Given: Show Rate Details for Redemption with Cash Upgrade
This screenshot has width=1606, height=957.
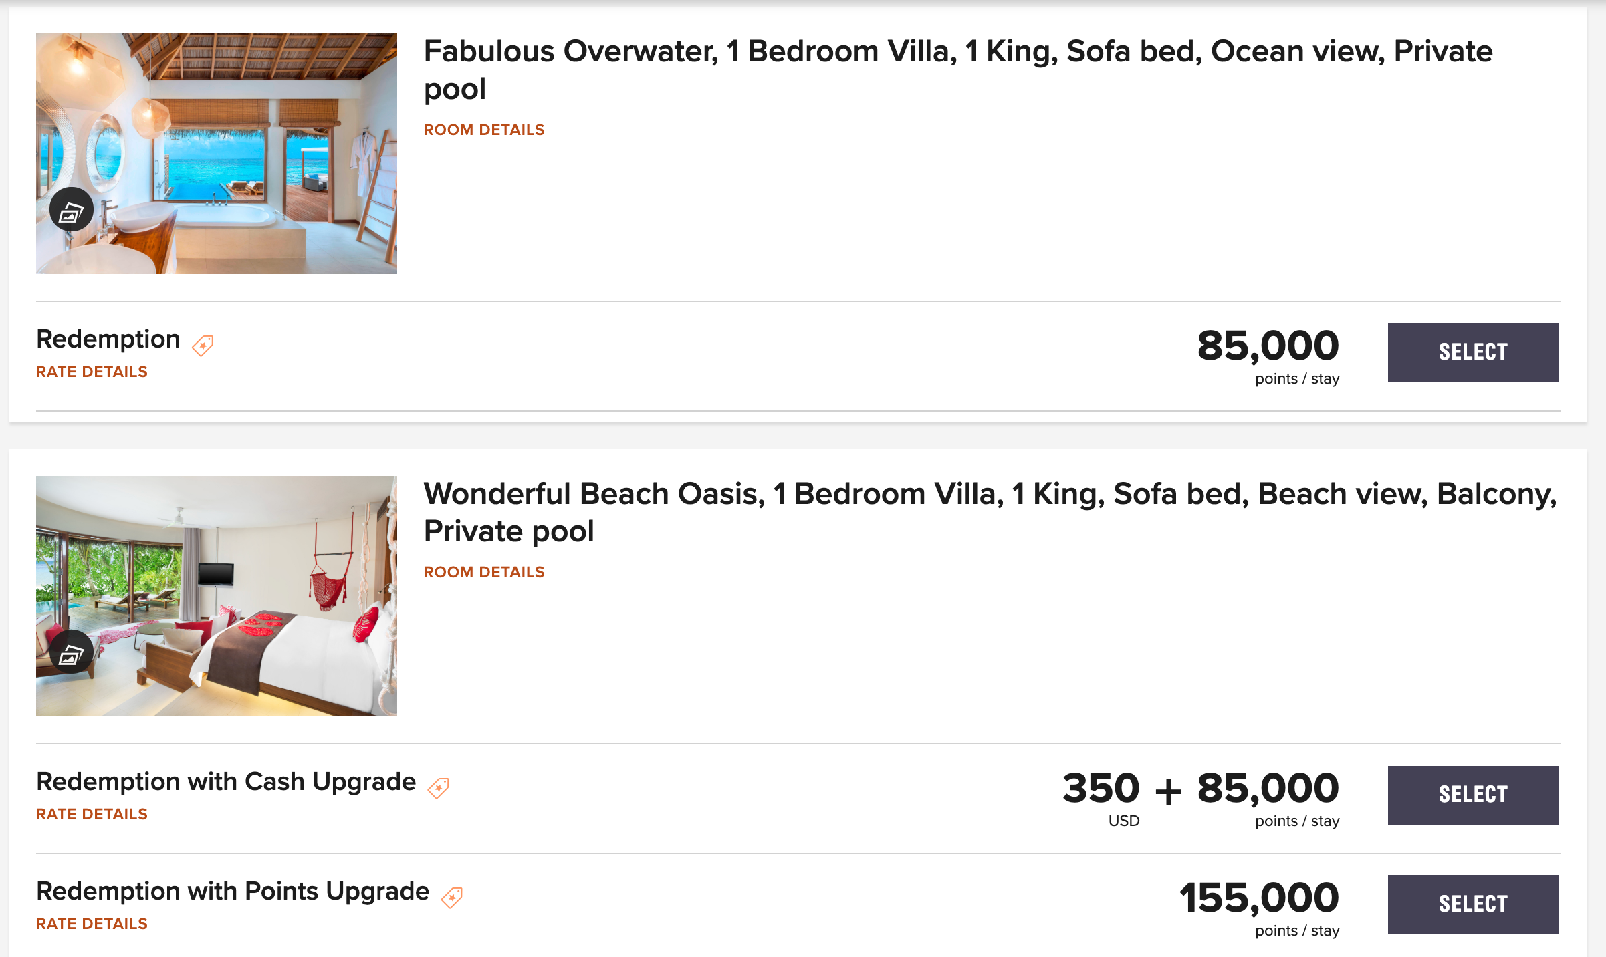Looking at the screenshot, I should (92, 814).
